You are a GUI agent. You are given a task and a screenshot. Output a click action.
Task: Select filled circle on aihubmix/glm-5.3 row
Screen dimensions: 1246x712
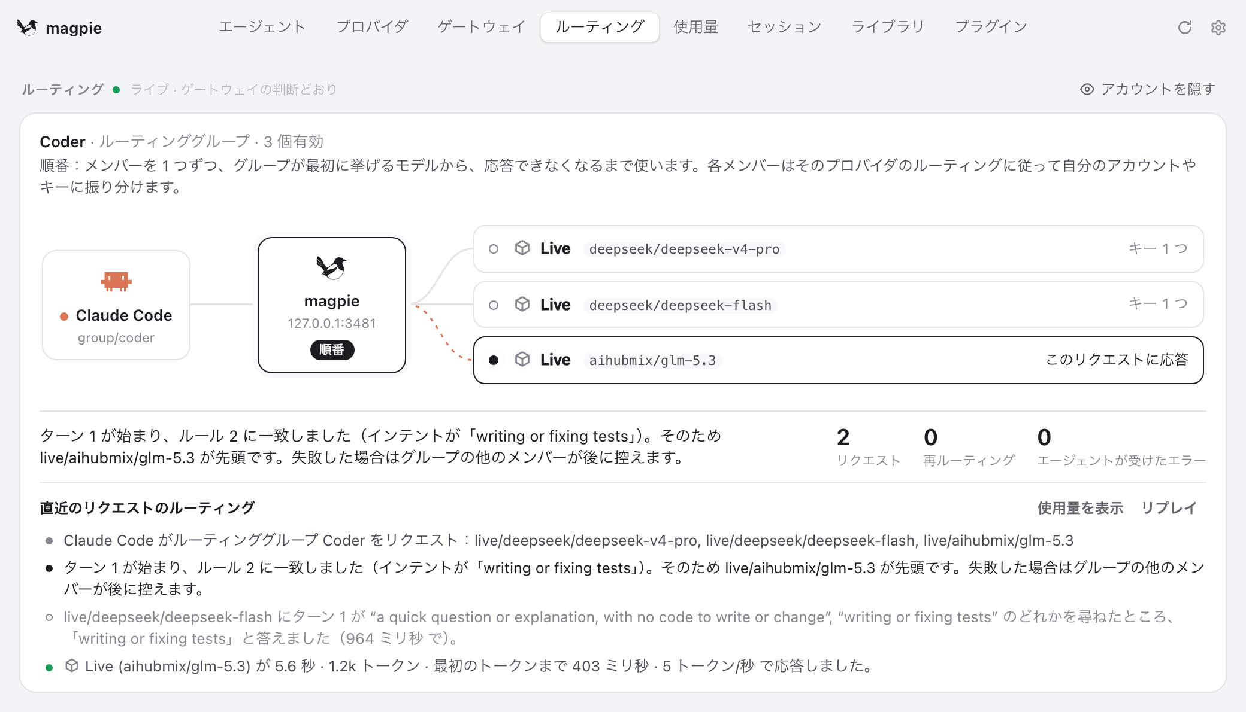(x=494, y=360)
